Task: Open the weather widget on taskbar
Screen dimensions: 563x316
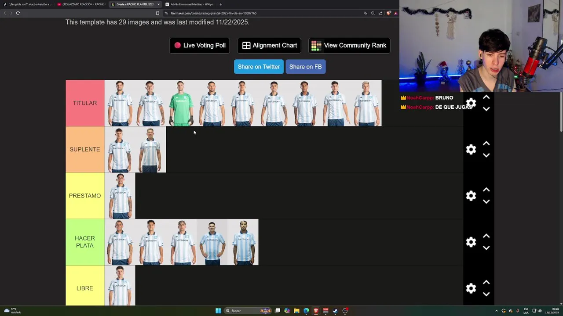Action: point(12,311)
